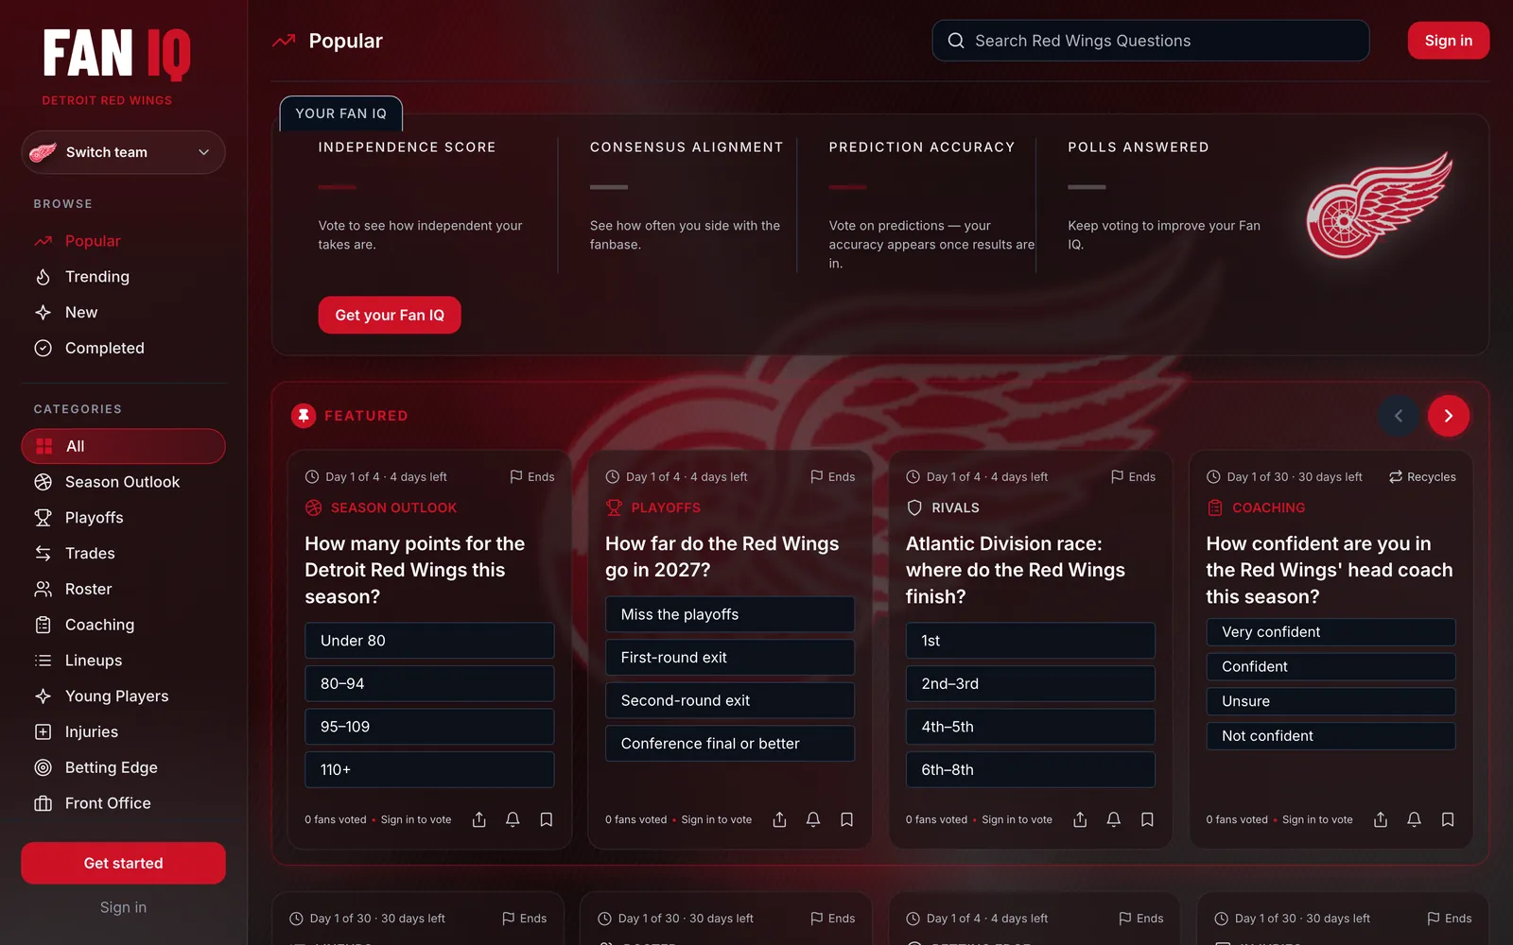Click the Featured pin icon

point(304,416)
